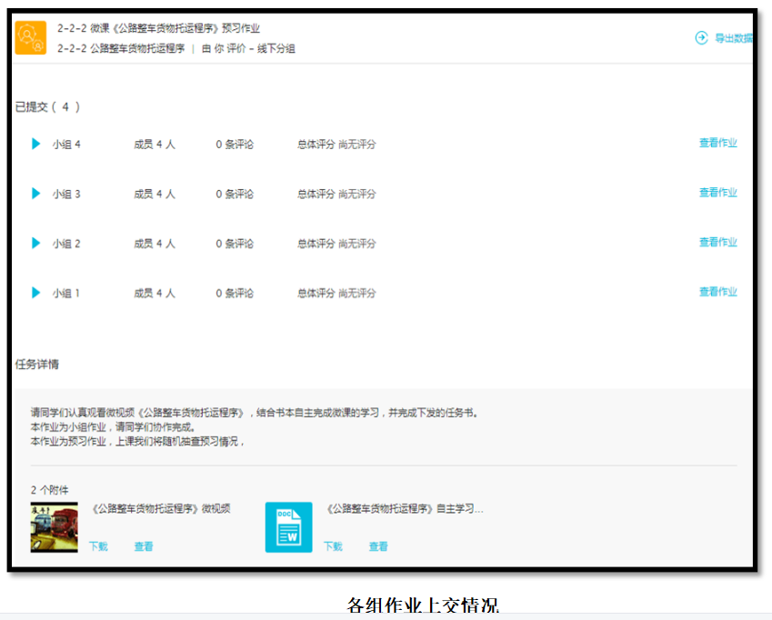
Task: Download the 自主学习 document attachment
Action: 333,546
